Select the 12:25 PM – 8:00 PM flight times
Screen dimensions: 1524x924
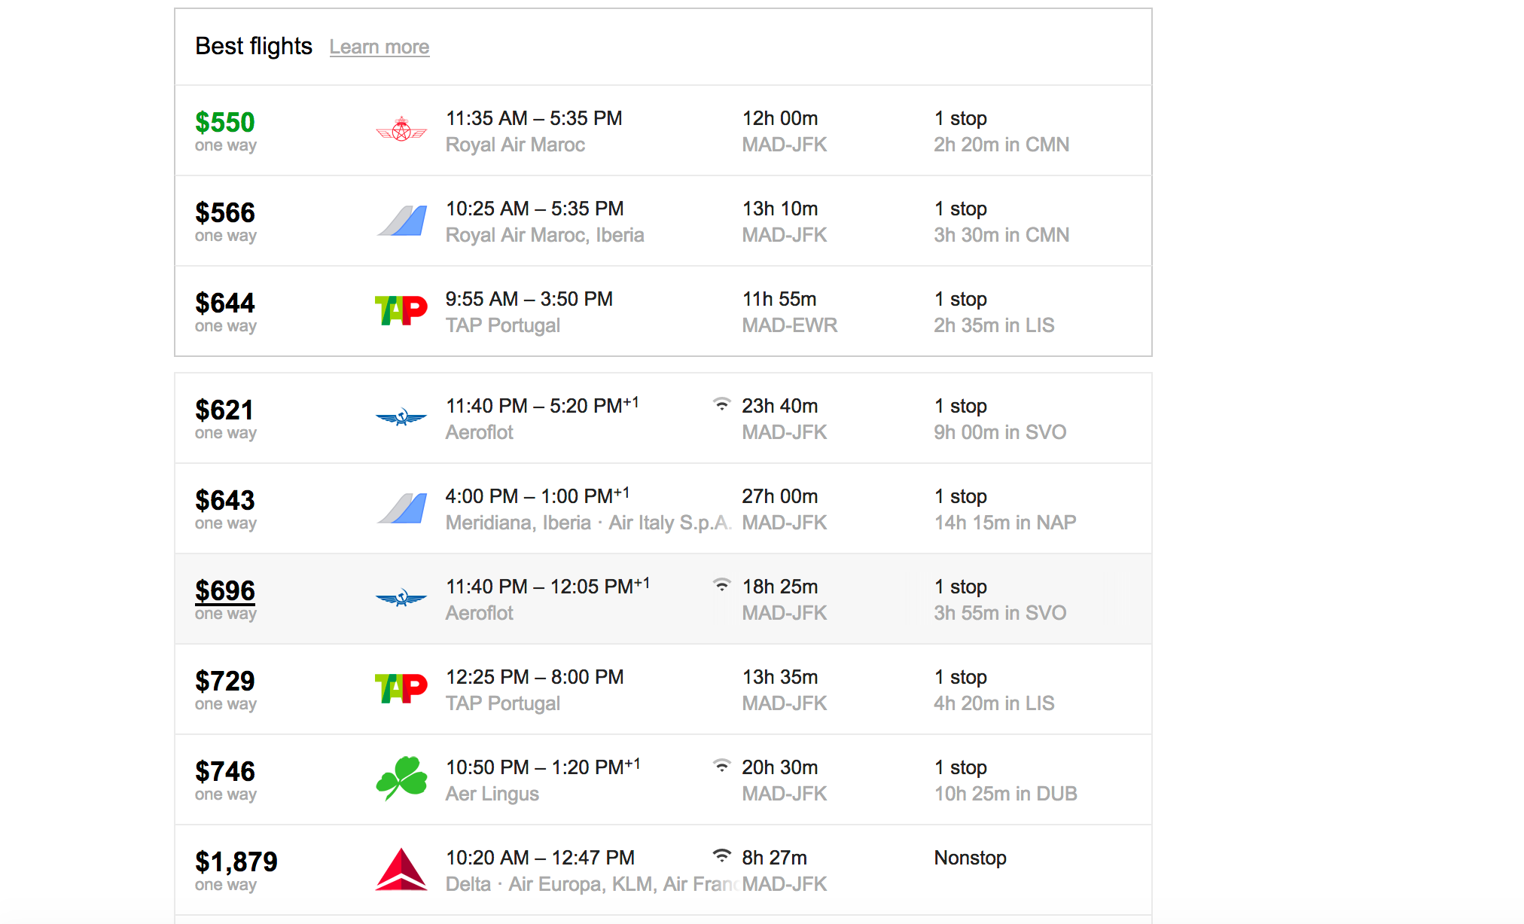point(535,677)
